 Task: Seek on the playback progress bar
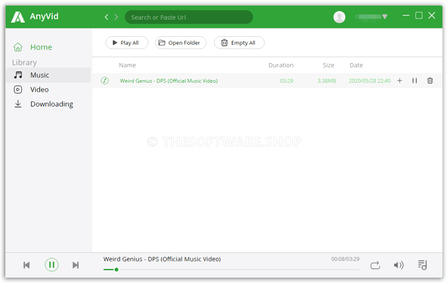231,270
